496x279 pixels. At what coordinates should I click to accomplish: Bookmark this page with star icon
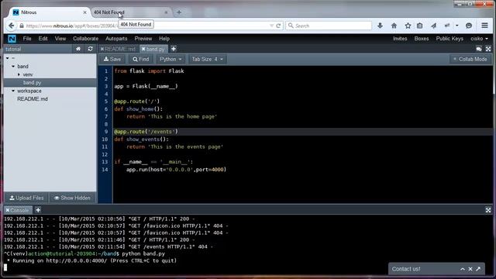tap(408, 26)
